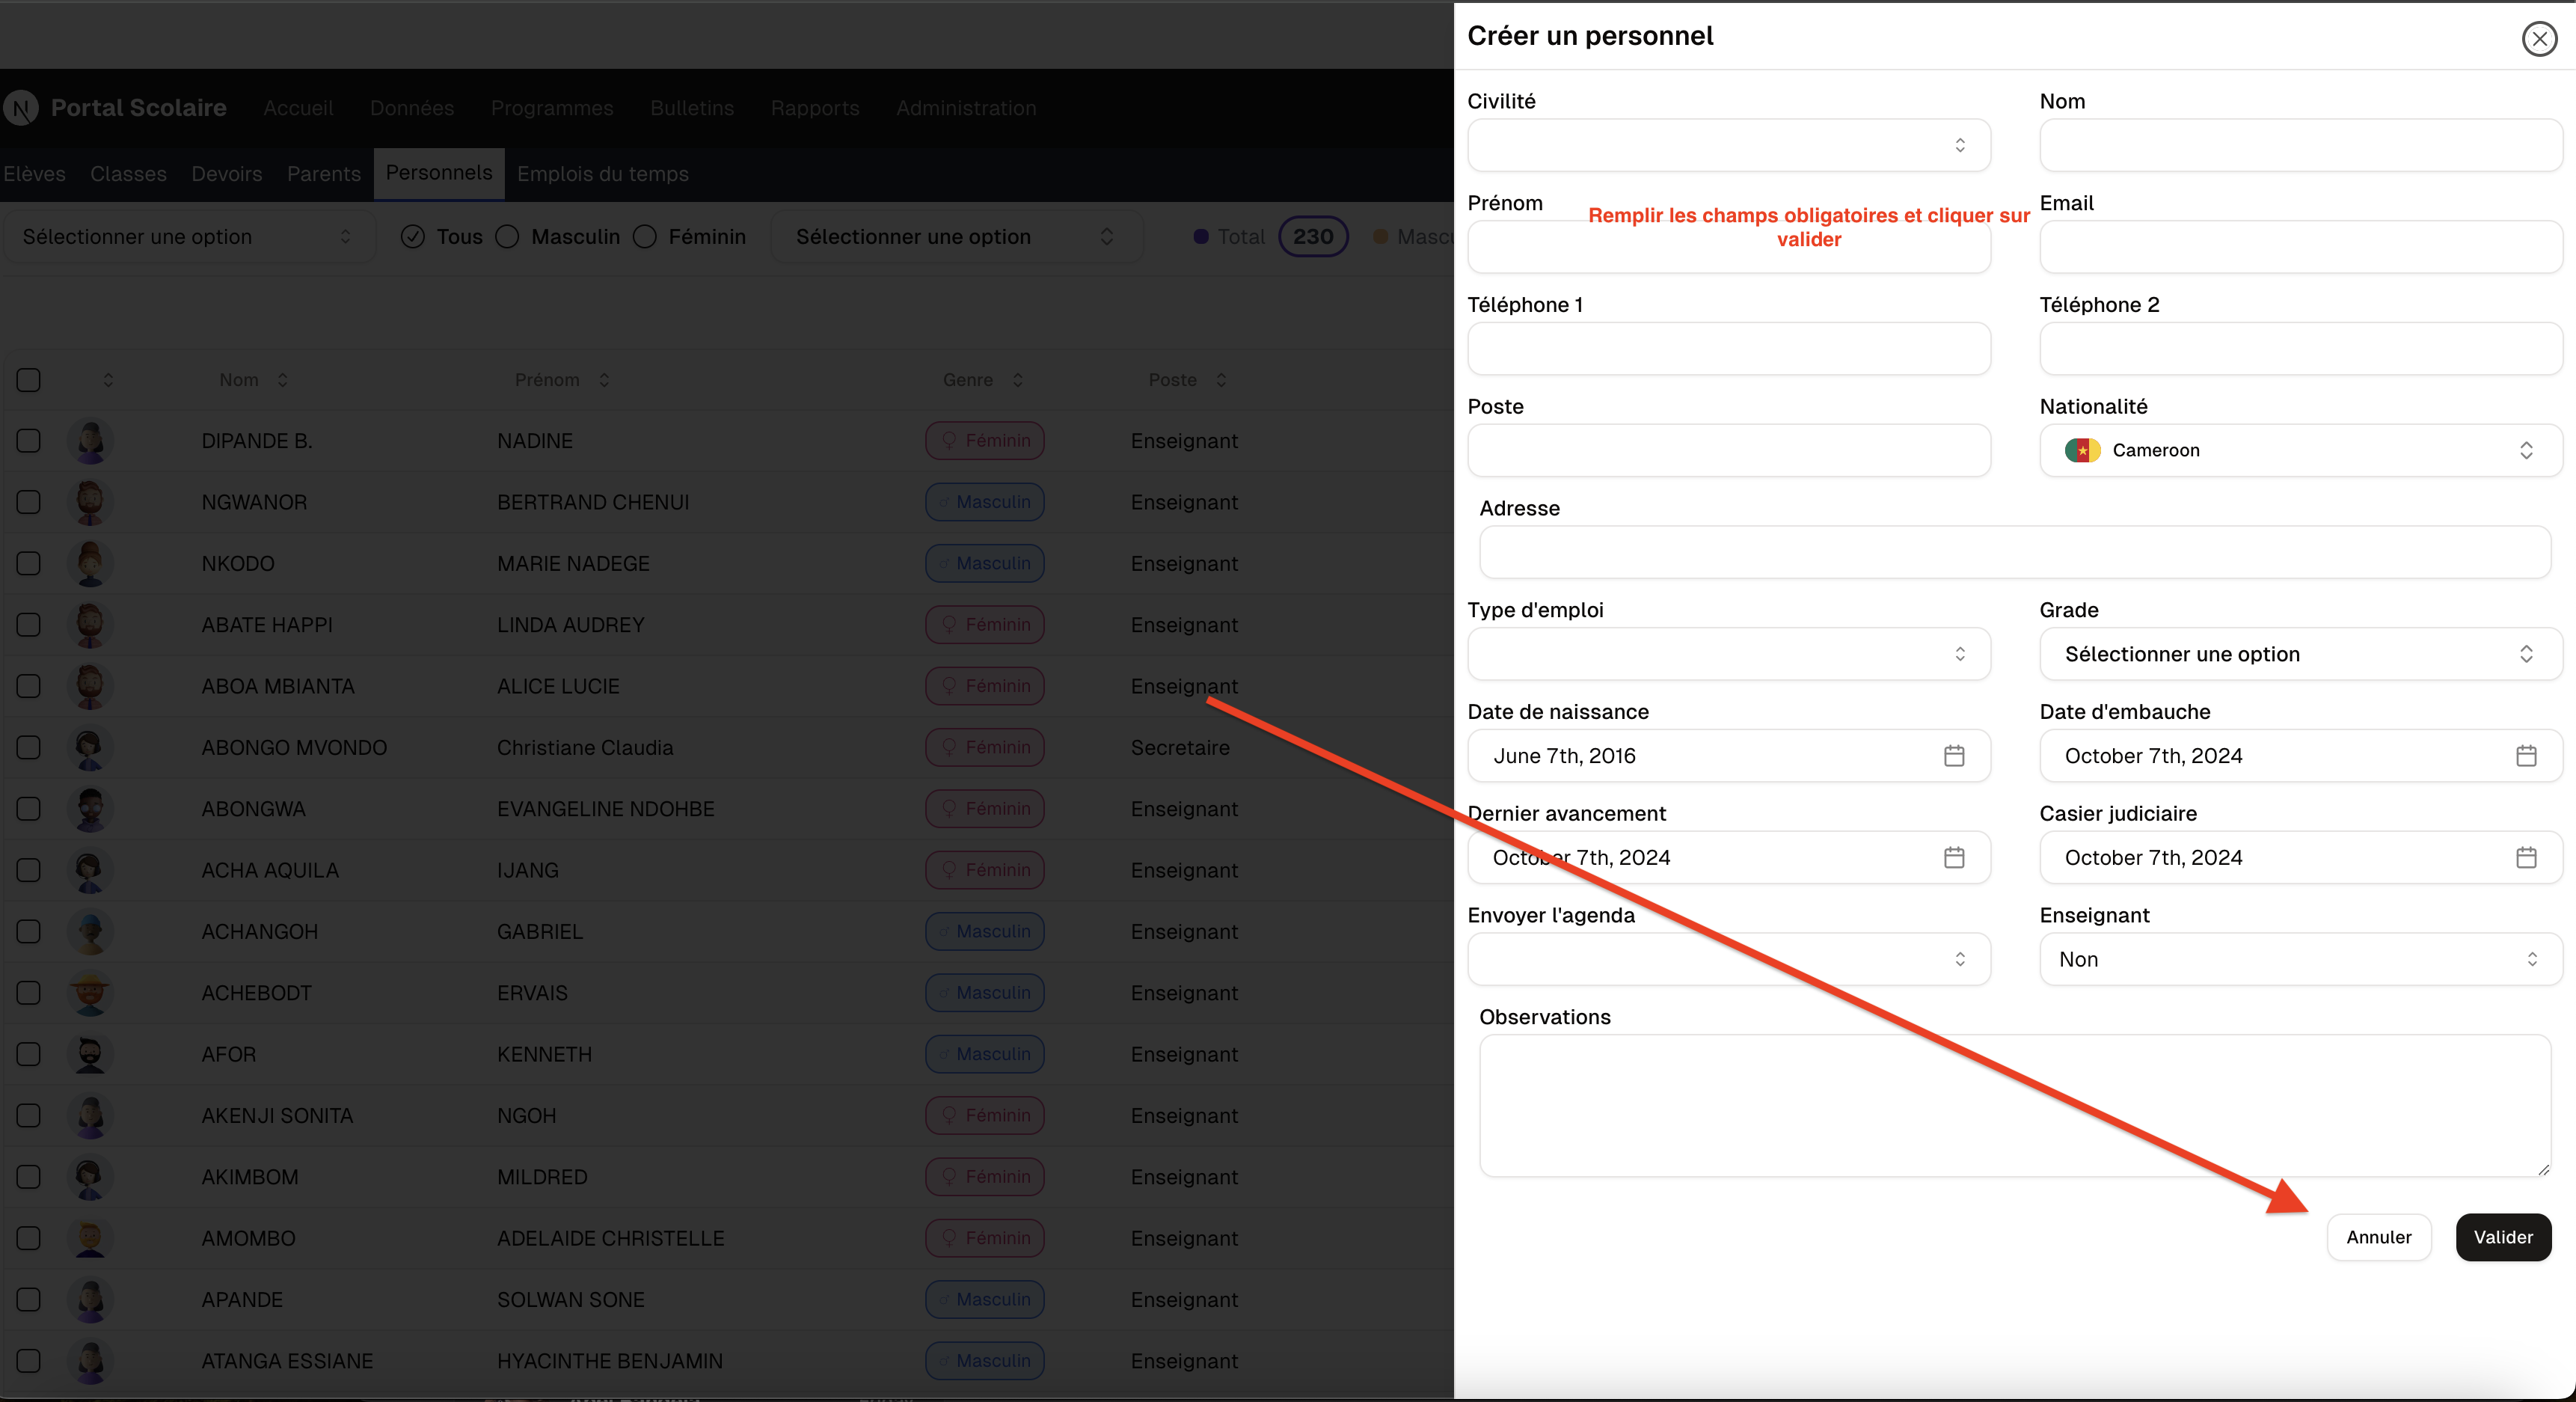Click the Portal Scolaire logo icon
The width and height of the screenshot is (2576, 1402).
(20, 108)
